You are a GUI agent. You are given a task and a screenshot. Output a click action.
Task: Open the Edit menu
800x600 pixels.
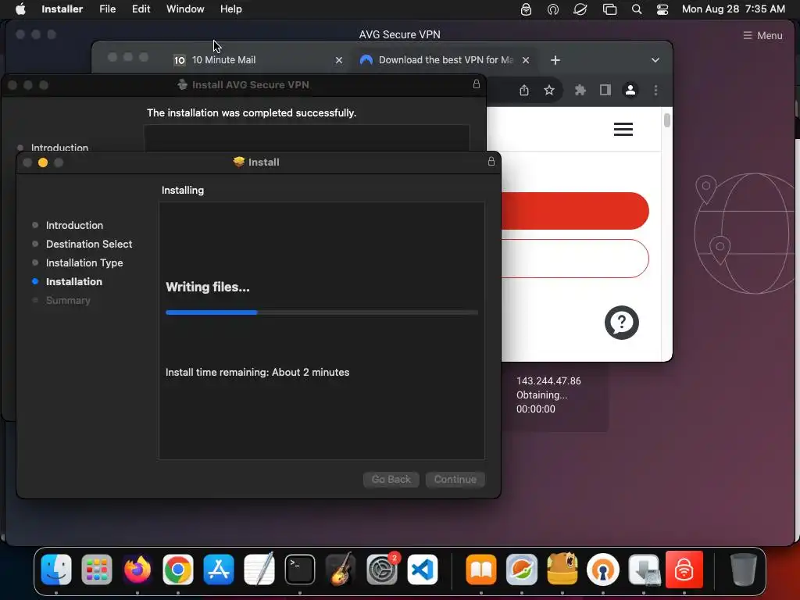point(141,9)
